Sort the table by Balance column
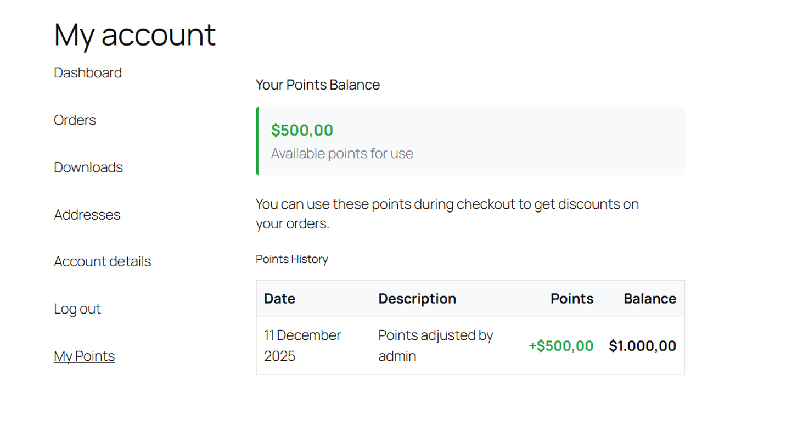The width and height of the screenshot is (803, 425). coord(649,298)
